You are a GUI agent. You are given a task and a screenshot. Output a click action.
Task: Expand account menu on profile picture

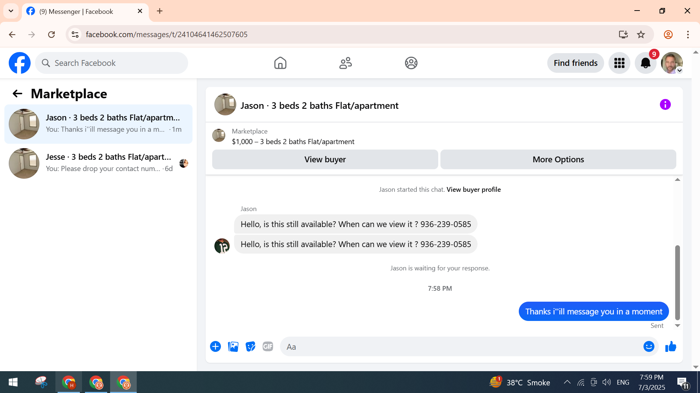672,63
